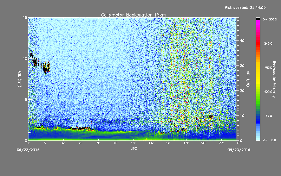Click the 22: hour tick on the time axis
The image size is (281, 176).
(222, 143)
